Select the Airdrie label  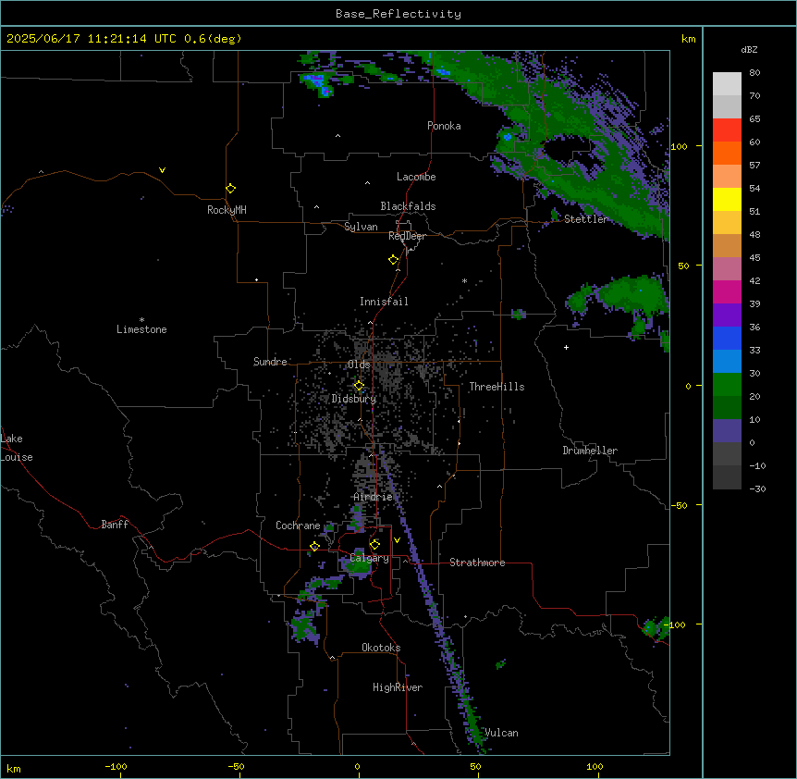(373, 497)
